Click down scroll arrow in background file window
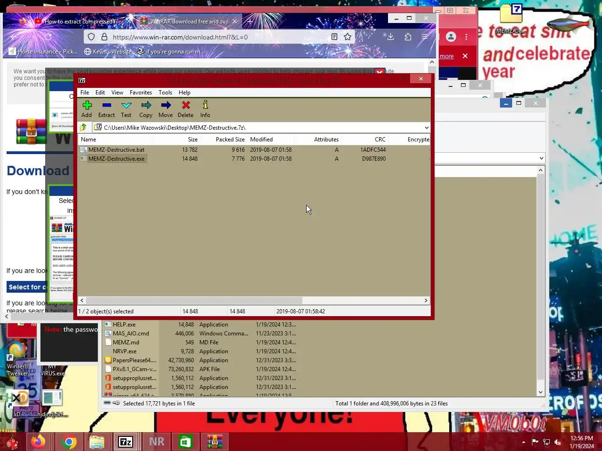The height and width of the screenshot is (451, 602). (x=540, y=392)
